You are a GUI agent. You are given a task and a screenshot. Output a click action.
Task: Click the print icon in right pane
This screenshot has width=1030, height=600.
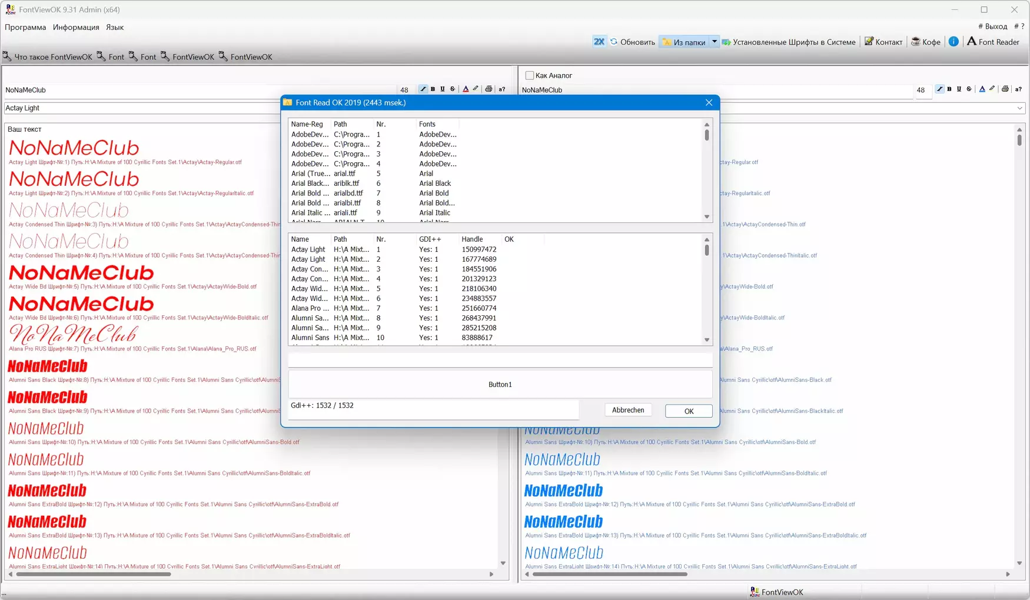coord(1005,89)
